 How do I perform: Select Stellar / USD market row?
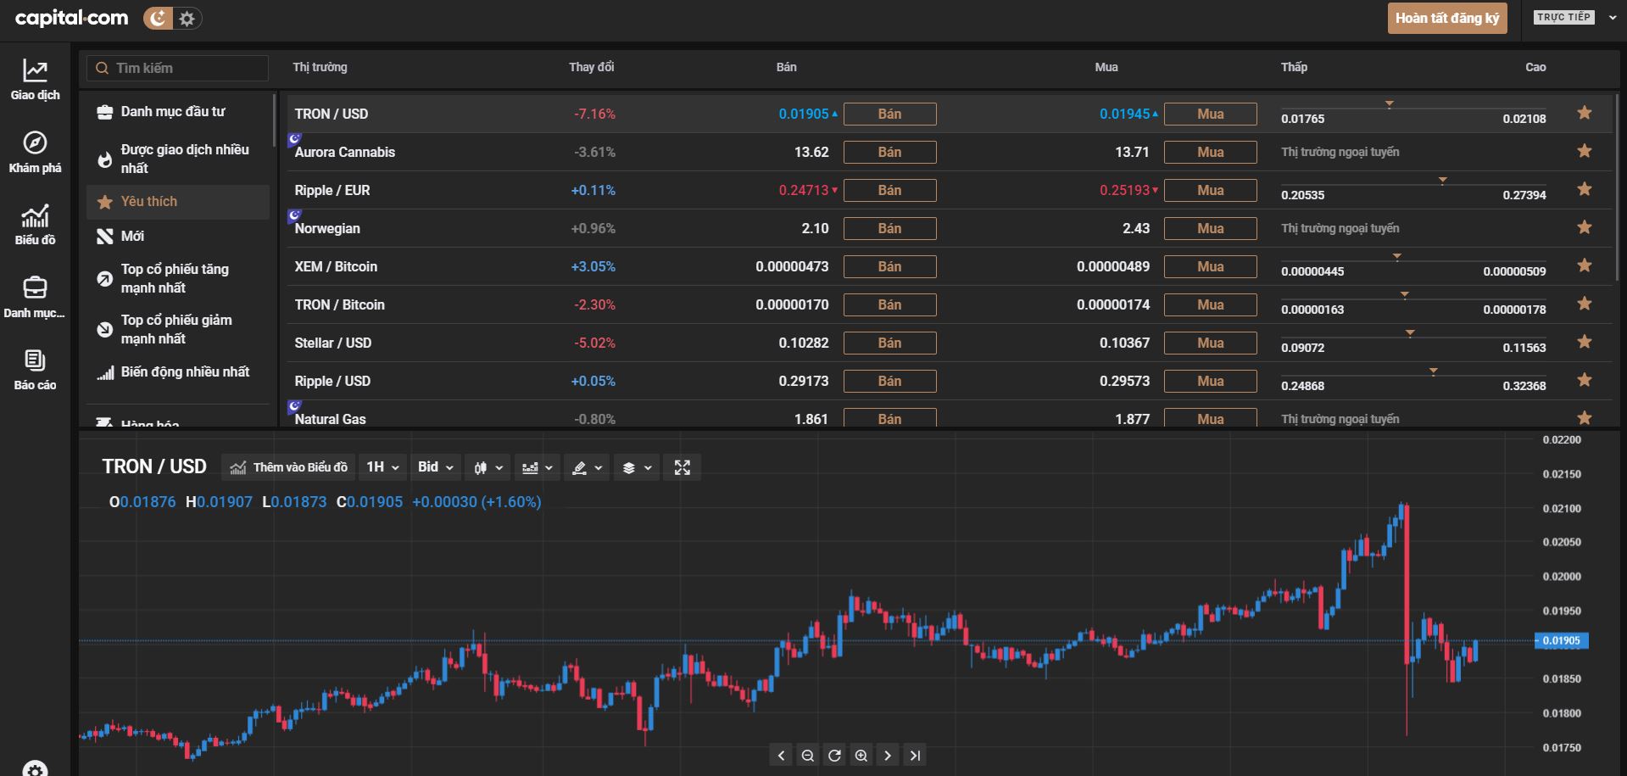pyautogui.click(x=950, y=343)
